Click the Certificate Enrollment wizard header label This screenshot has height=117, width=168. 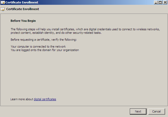(x=23, y=9)
